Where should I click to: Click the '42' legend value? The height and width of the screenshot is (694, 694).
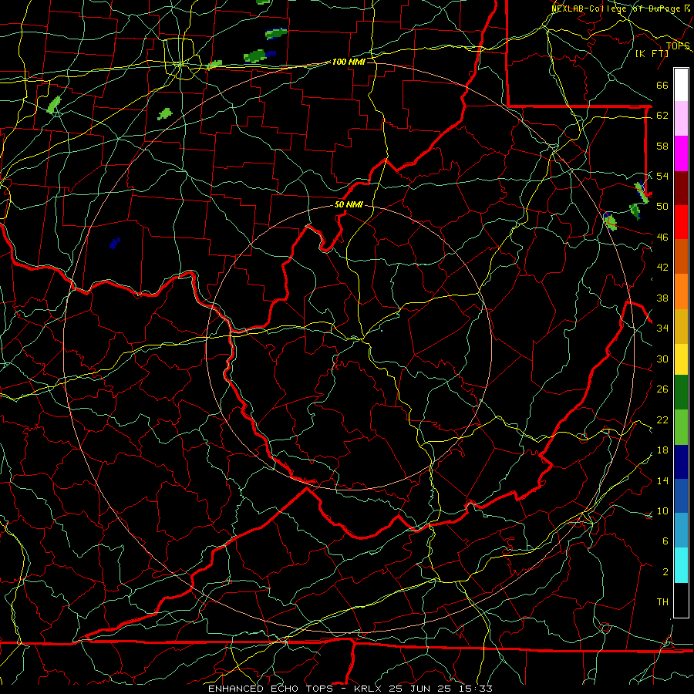pos(662,268)
